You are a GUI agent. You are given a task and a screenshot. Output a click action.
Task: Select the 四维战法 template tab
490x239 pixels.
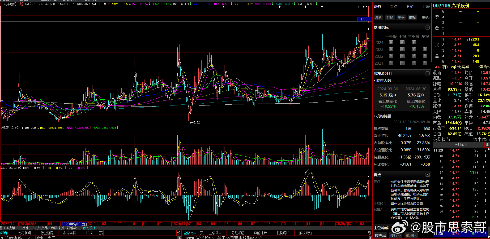click(x=73, y=228)
